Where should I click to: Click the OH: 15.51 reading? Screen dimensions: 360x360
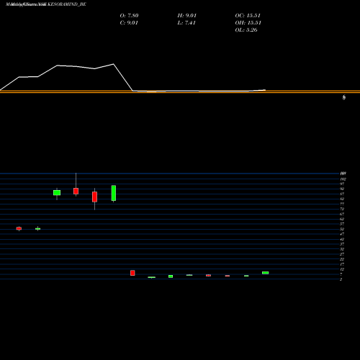[x=248, y=22]
